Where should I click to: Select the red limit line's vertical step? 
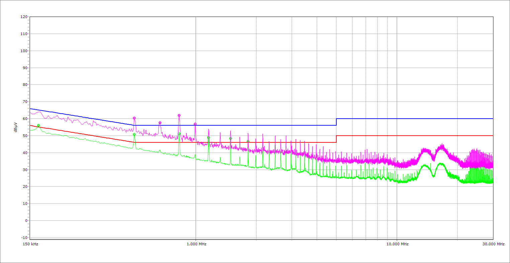coord(336,139)
